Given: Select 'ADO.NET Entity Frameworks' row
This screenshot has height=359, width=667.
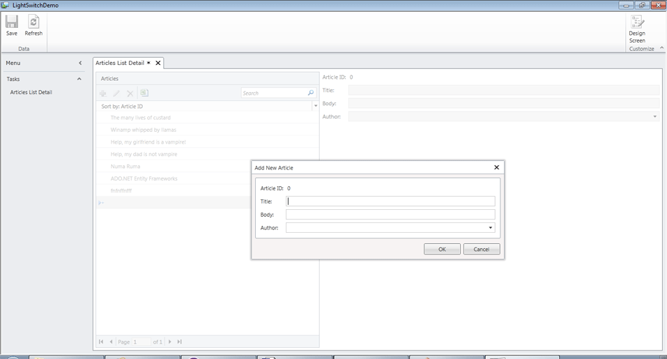Looking at the screenshot, I should coord(174,178).
